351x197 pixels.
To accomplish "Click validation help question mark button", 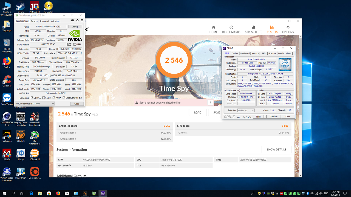I will (x=210, y=103).
